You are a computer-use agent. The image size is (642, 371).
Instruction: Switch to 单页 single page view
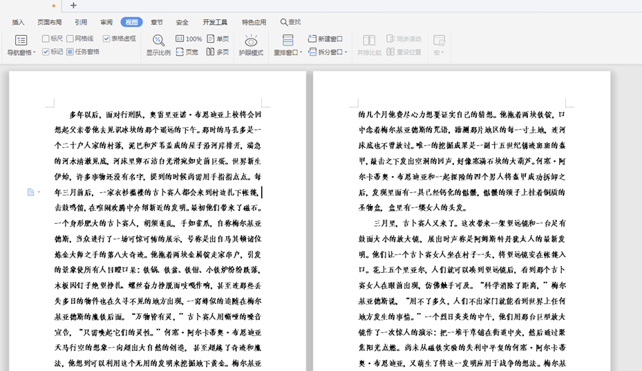pyautogui.click(x=218, y=39)
